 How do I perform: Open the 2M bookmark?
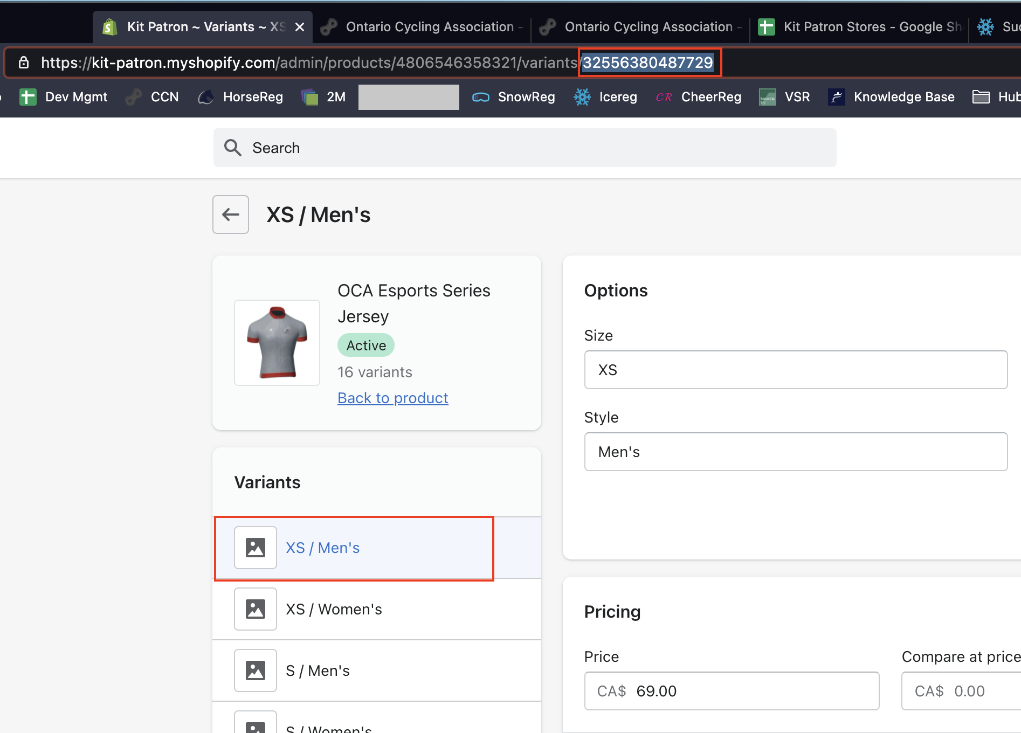pyautogui.click(x=323, y=97)
